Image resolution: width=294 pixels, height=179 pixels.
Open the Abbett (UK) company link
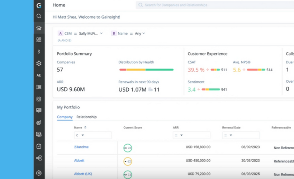coord(83,174)
